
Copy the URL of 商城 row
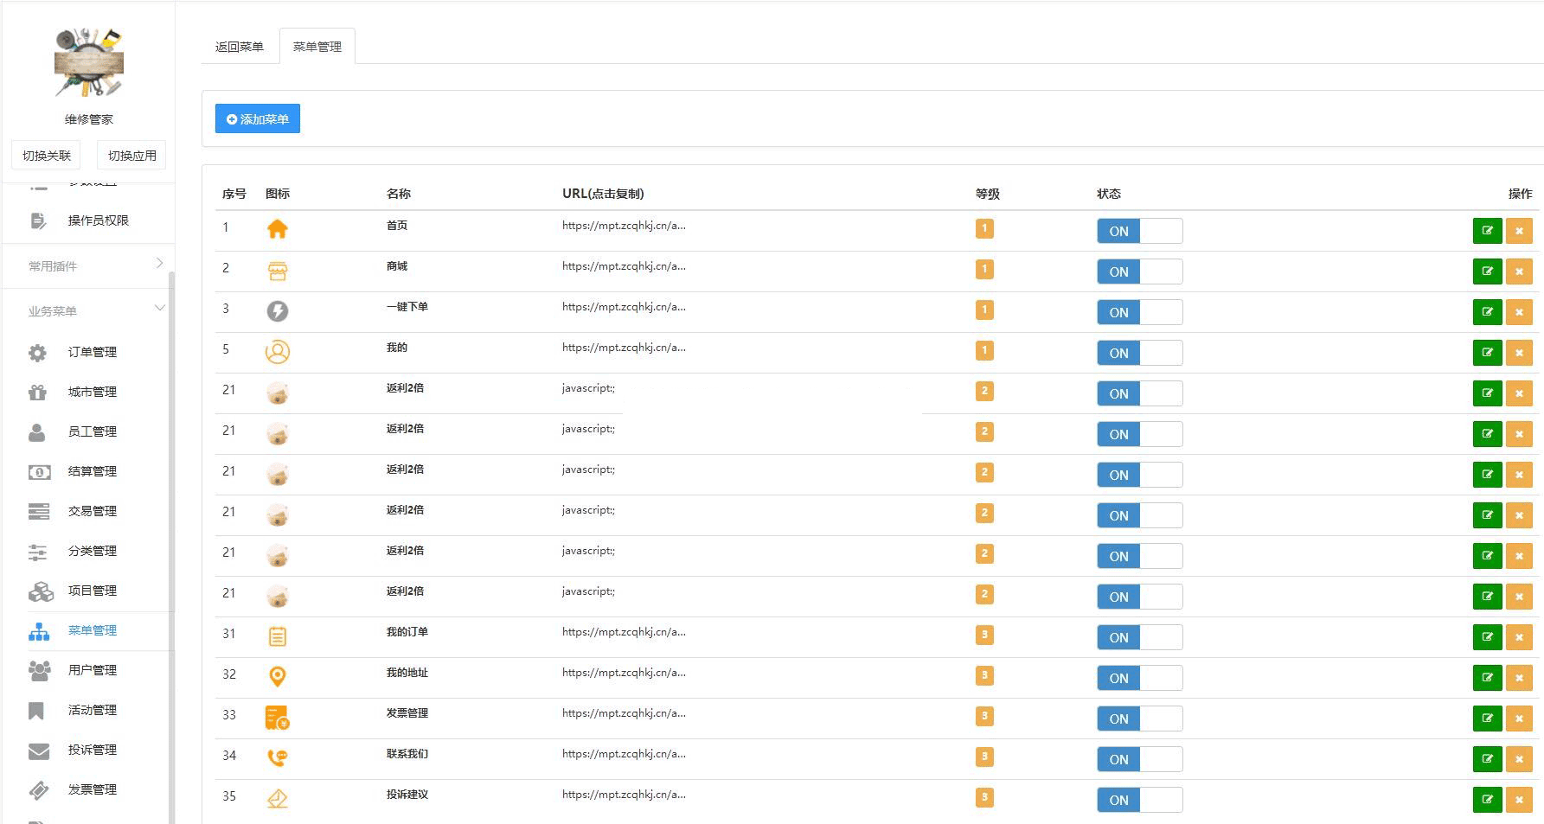pos(624,266)
